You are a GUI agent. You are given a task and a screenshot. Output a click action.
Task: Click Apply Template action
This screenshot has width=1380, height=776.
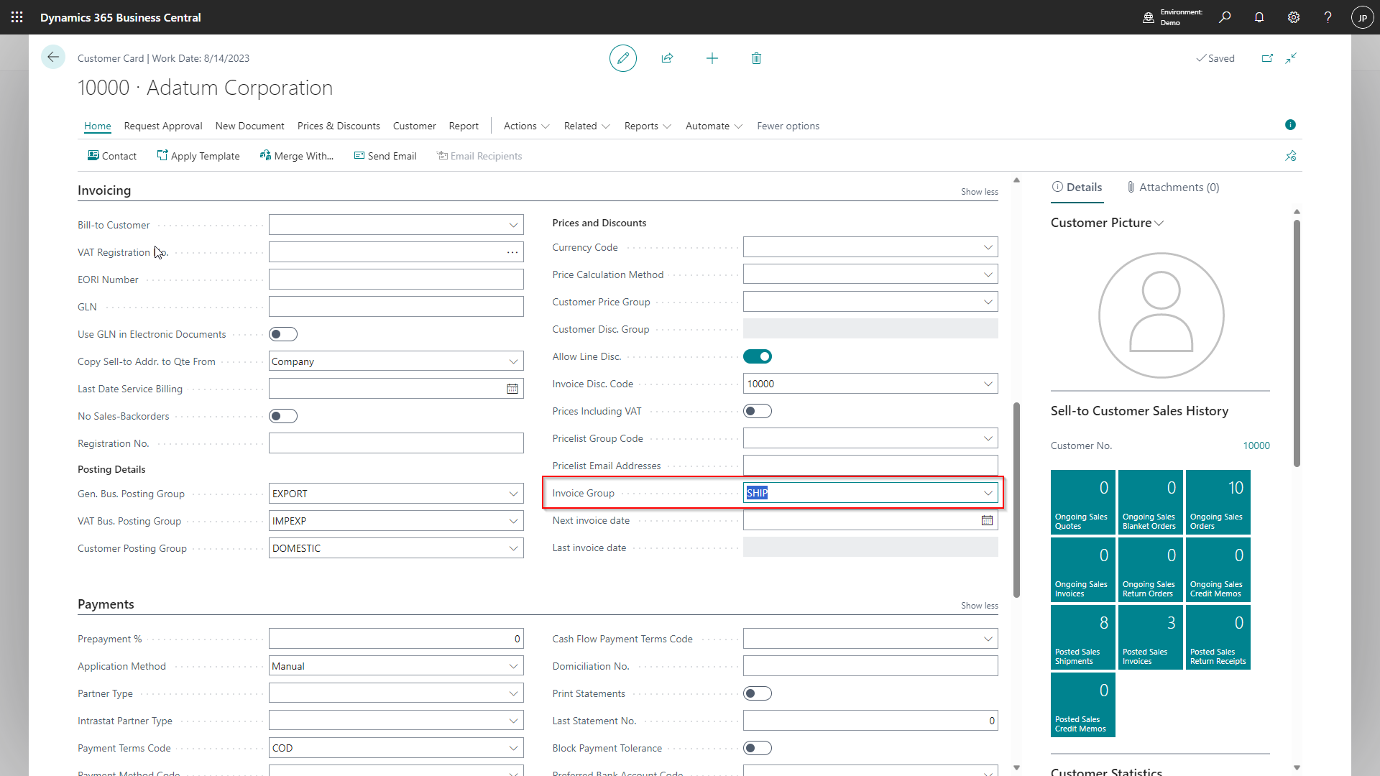point(198,156)
